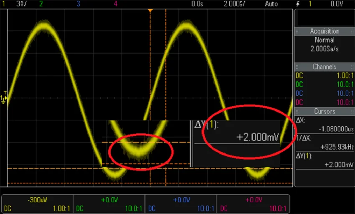The image size is (355, 214).
Task: Select the pink channel 4 softkey
Action: 253,204
